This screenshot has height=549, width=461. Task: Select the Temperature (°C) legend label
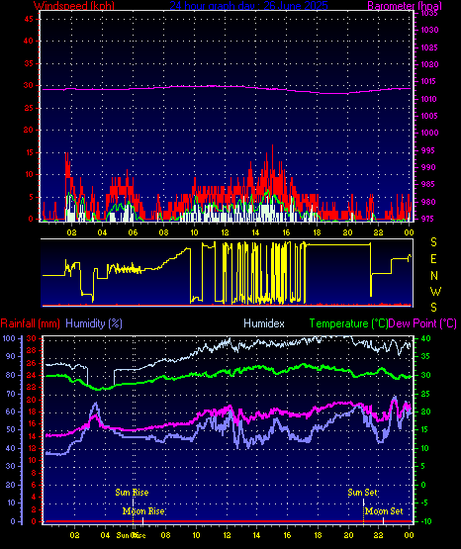pos(348,323)
